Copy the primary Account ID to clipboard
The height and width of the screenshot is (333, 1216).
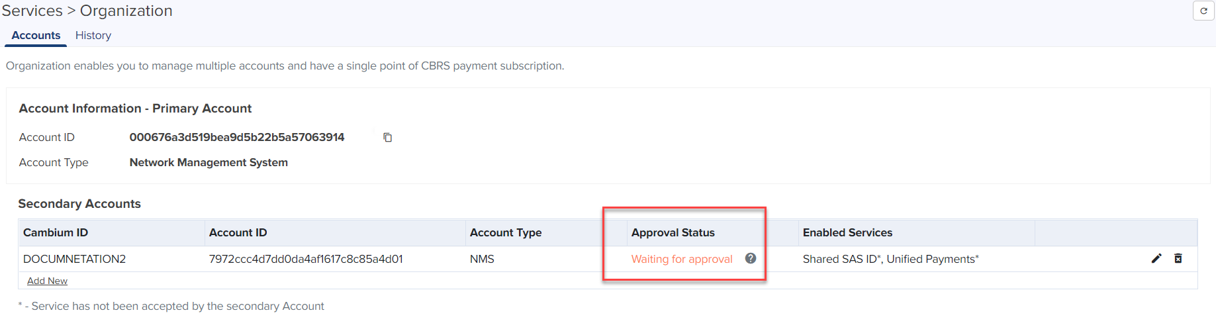[x=388, y=138]
